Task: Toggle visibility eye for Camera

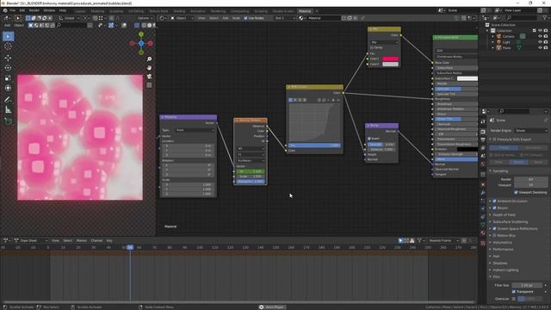Action: tap(540, 36)
